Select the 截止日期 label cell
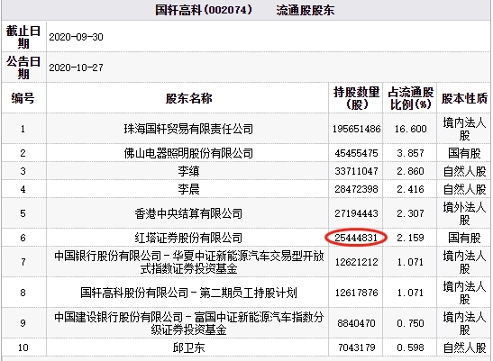The height and width of the screenshot is (361, 493). tap(23, 37)
